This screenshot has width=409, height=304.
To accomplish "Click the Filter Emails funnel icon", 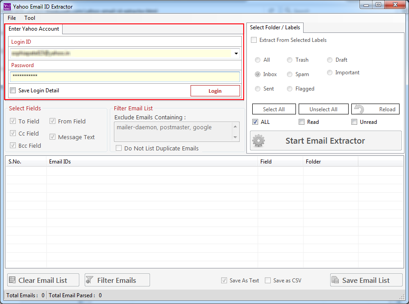I will point(90,280).
